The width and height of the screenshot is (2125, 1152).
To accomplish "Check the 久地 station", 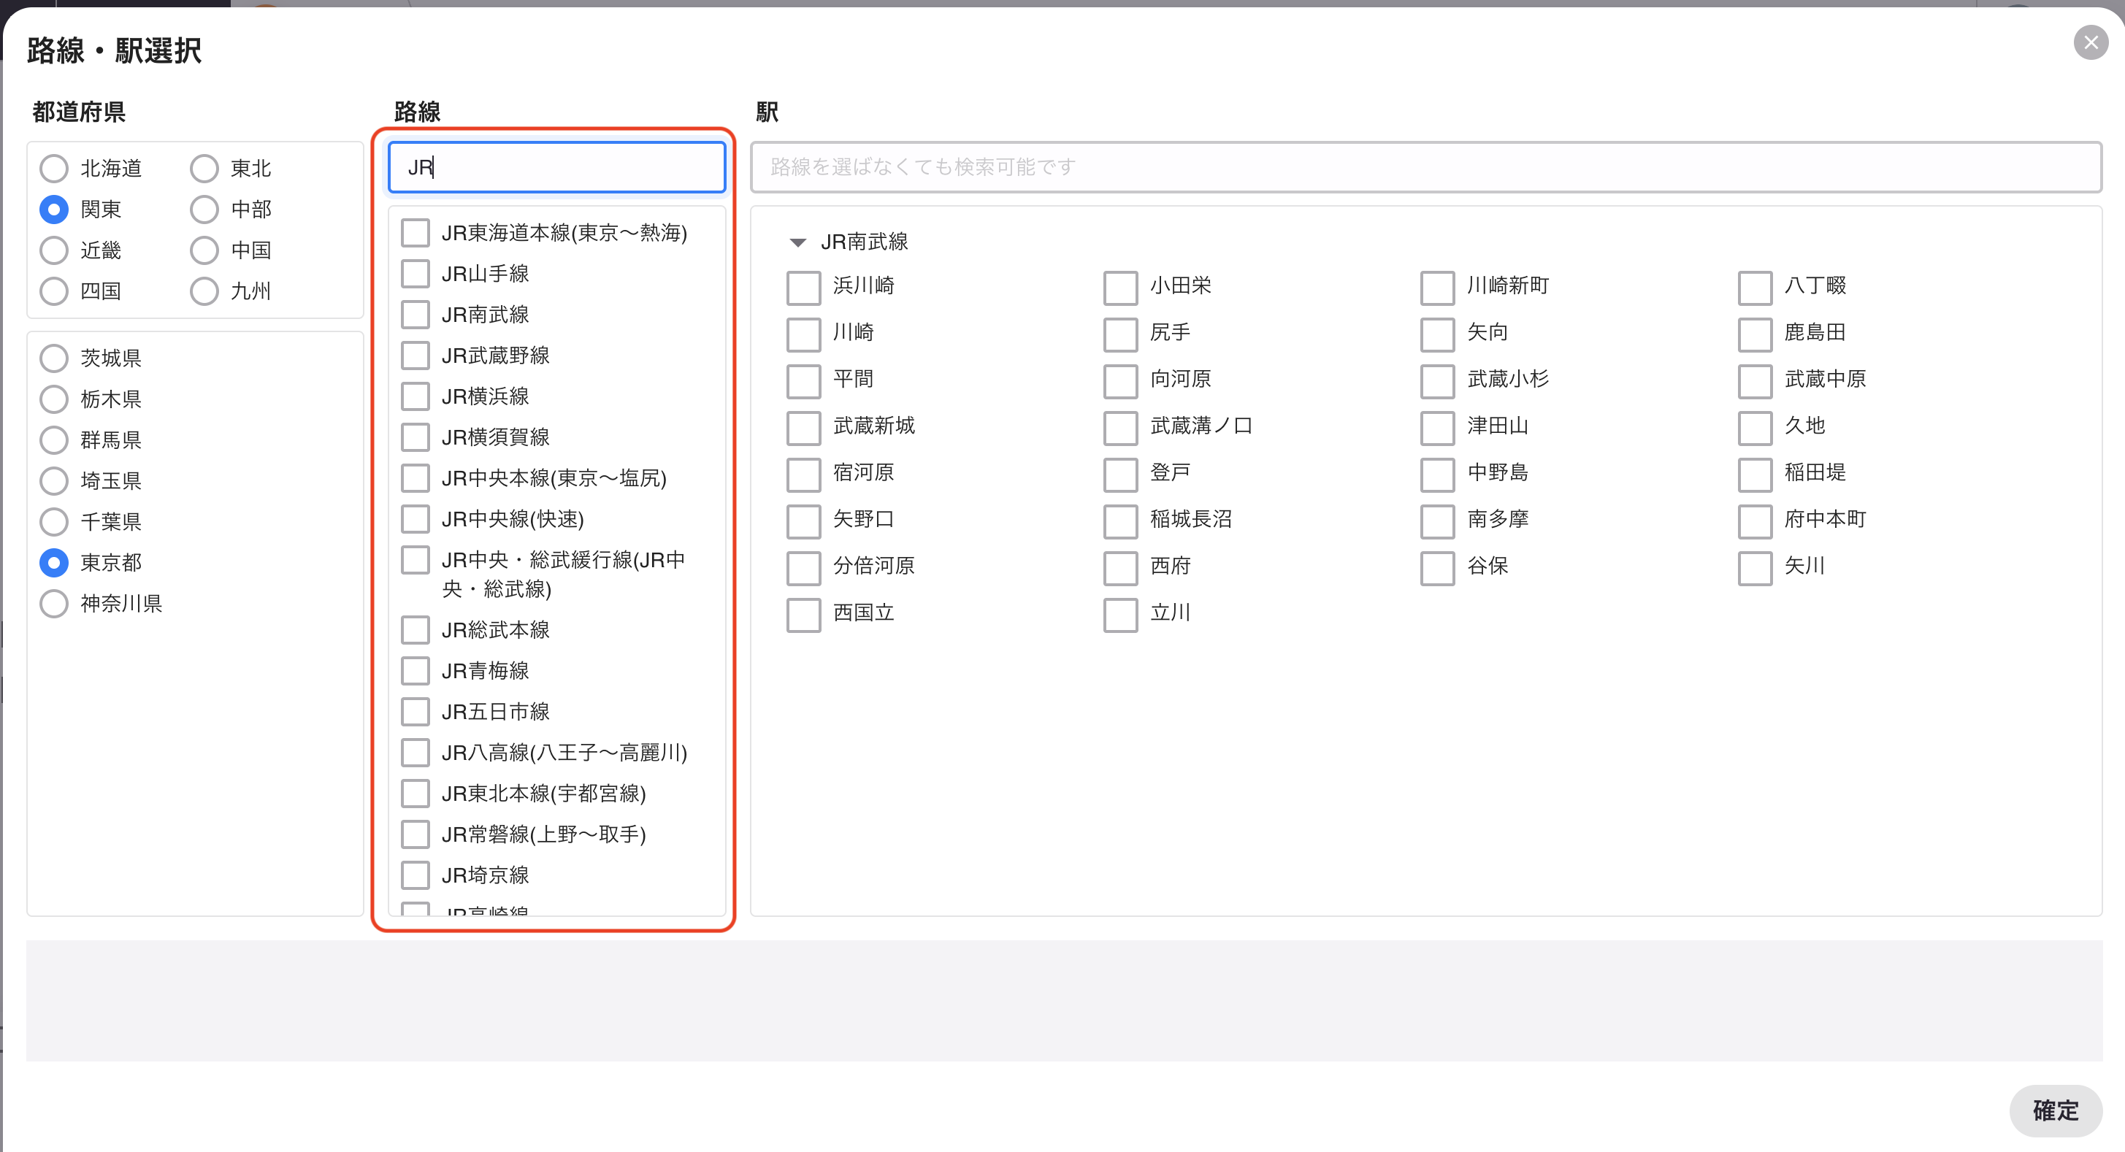I will click(x=1755, y=428).
